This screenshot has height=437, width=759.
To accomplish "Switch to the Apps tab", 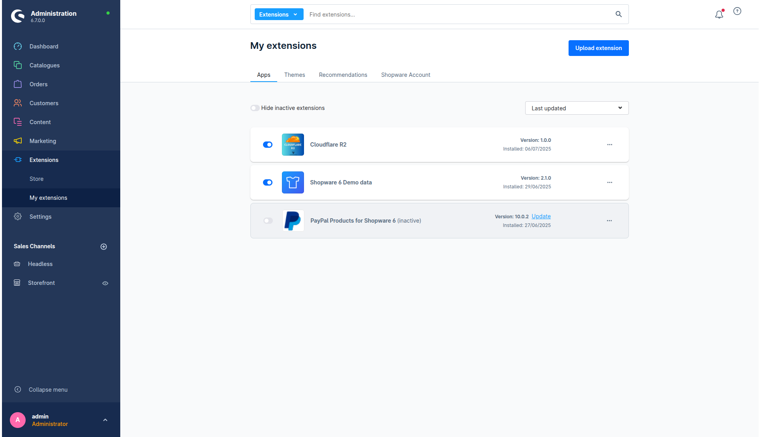I will (x=264, y=75).
